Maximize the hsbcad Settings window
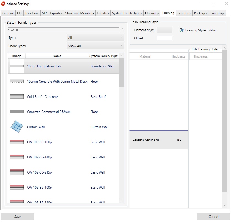This screenshot has width=232, height=222. (x=214, y=4)
